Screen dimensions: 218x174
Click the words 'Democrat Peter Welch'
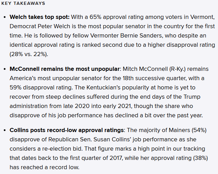(x=40, y=26)
